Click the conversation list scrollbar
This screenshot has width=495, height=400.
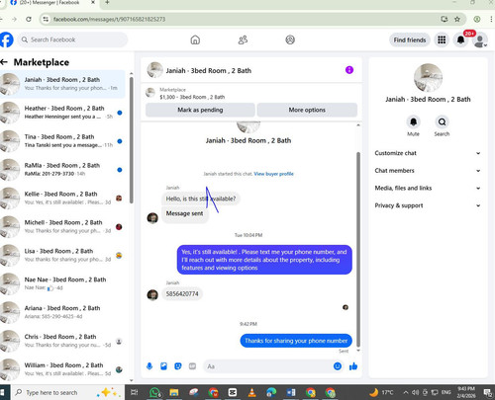pos(132,140)
